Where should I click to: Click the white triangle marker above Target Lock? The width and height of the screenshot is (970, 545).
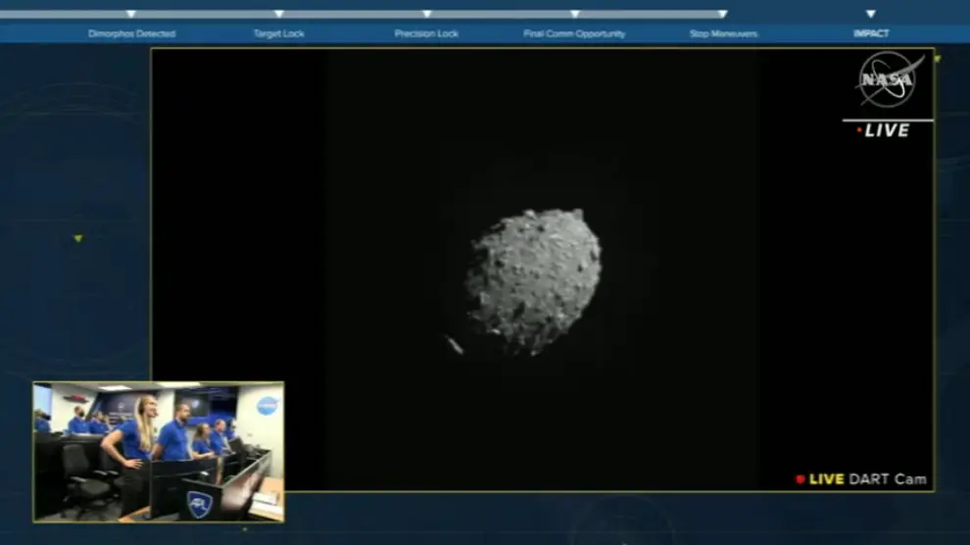pyautogui.click(x=279, y=14)
